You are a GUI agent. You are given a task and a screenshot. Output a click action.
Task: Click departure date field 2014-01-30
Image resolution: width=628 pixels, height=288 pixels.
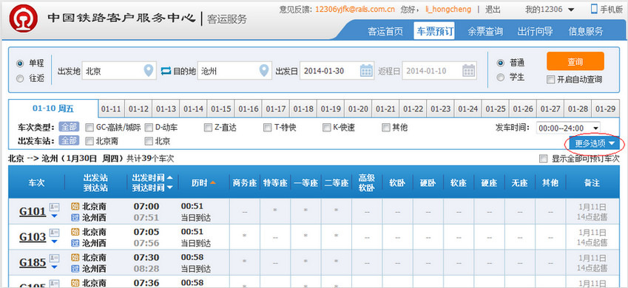point(337,71)
